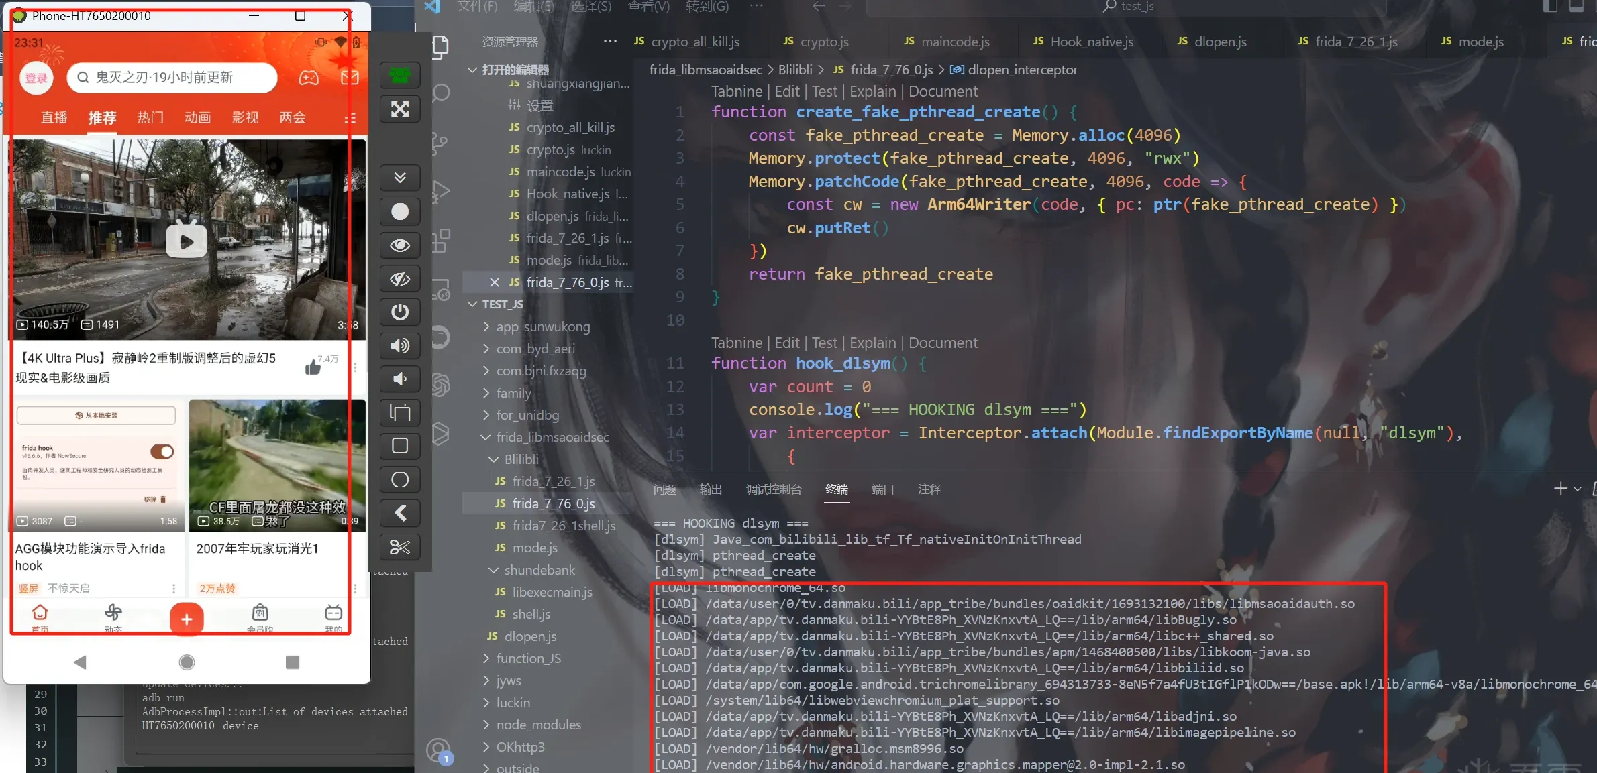Turn the phone screen on with the eye icon
Screen dimensions: 1597x773
point(400,245)
